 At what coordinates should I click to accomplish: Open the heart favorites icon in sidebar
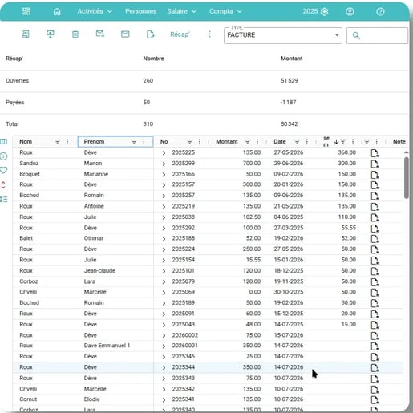coord(3,170)
